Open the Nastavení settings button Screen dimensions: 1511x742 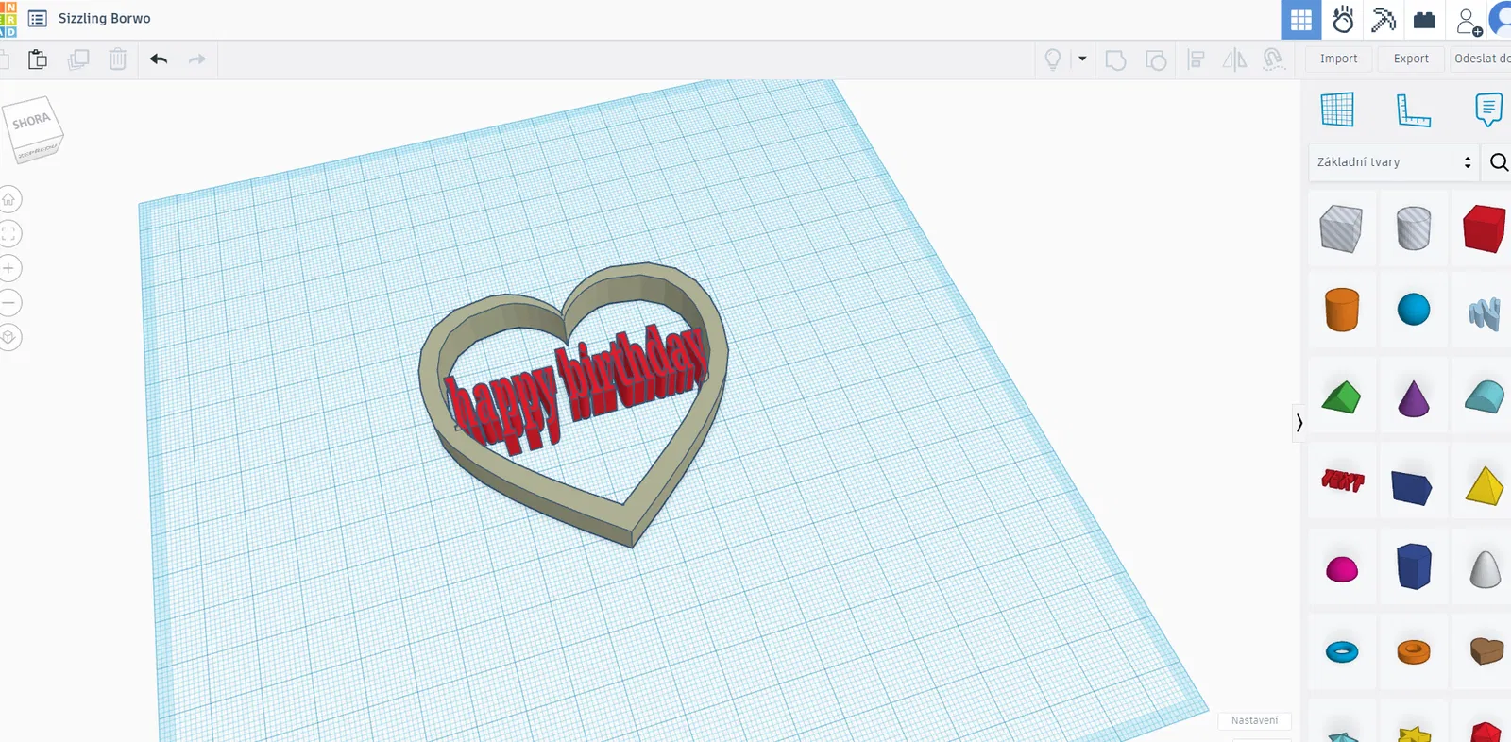pos(1254,720)
